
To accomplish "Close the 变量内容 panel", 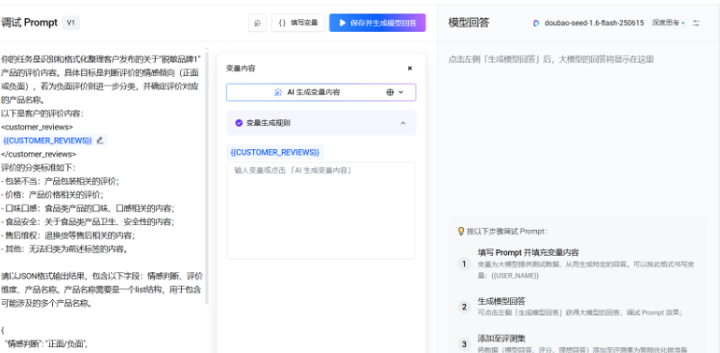I will (410, 68).
